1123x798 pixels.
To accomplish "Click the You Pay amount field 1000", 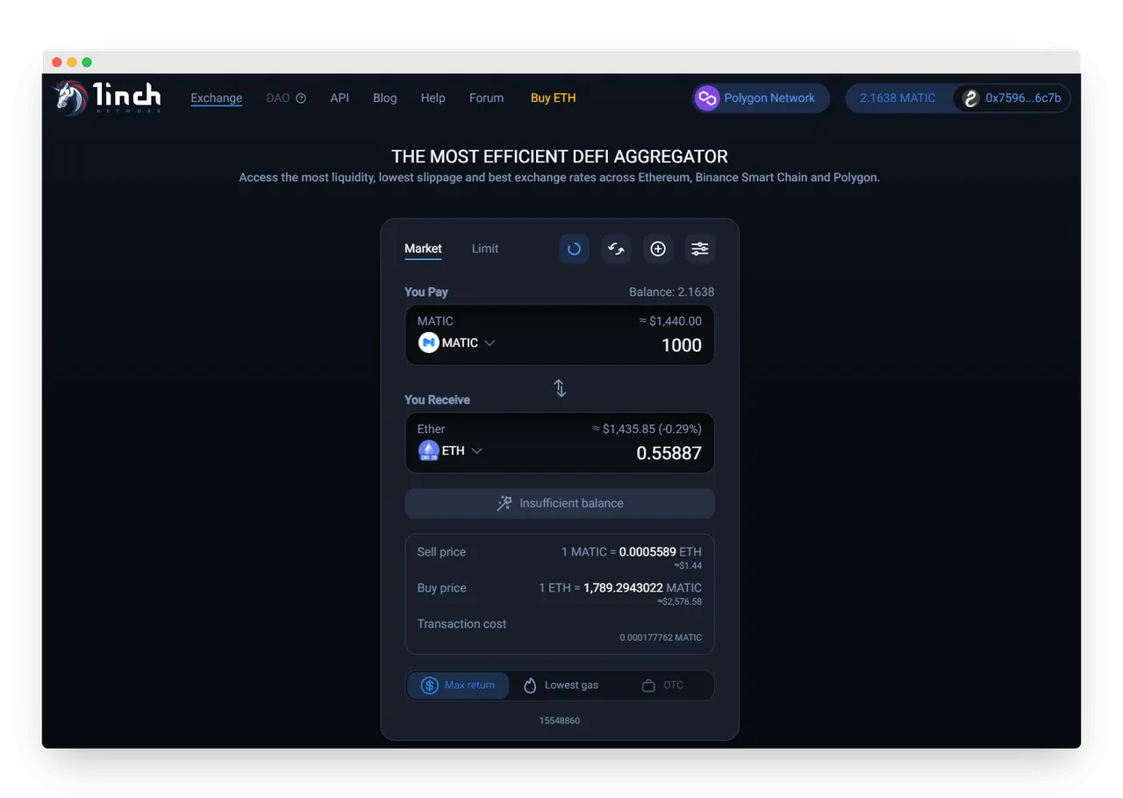I will click(682, 345).
